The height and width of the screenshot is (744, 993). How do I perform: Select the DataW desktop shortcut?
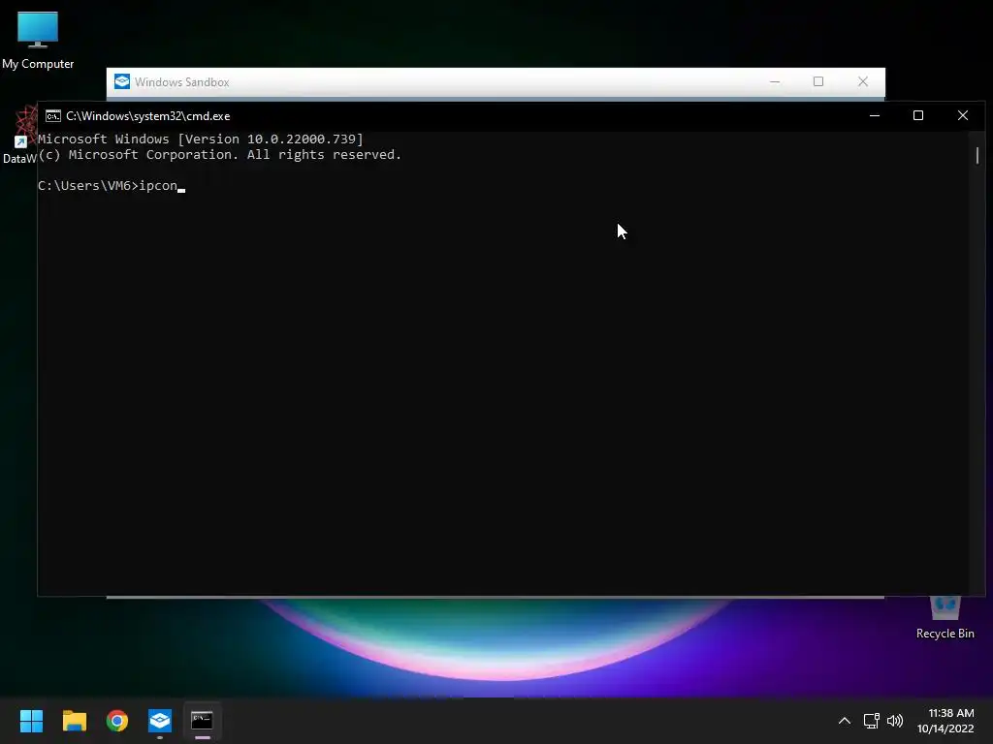(x=19, y=136)
